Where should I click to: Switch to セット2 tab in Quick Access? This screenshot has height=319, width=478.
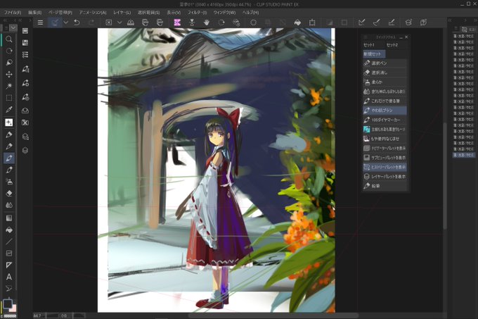point(392,45)
